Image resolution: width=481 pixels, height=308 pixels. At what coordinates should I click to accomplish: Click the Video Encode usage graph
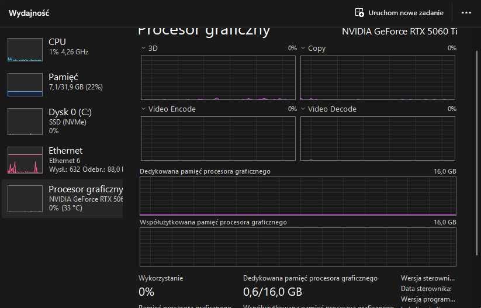point(218,139)
